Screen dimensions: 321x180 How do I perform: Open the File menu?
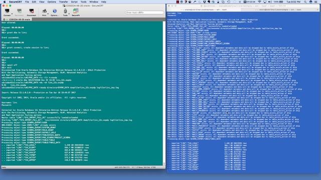point(27,2)
